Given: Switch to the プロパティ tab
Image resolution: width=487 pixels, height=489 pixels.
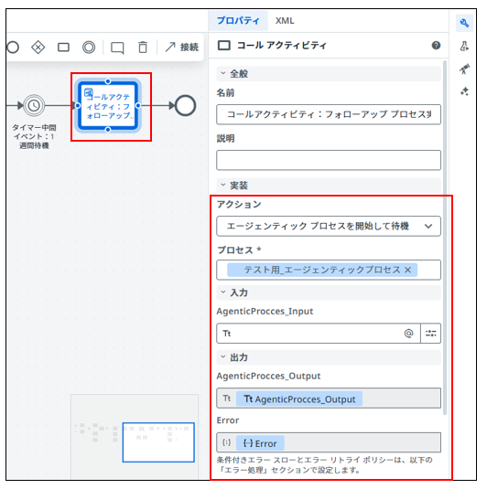Looking at the screenshot, I should pyautogui.click(x=238, y=21).
